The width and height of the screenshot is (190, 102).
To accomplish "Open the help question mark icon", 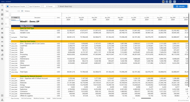I will 175,2.
